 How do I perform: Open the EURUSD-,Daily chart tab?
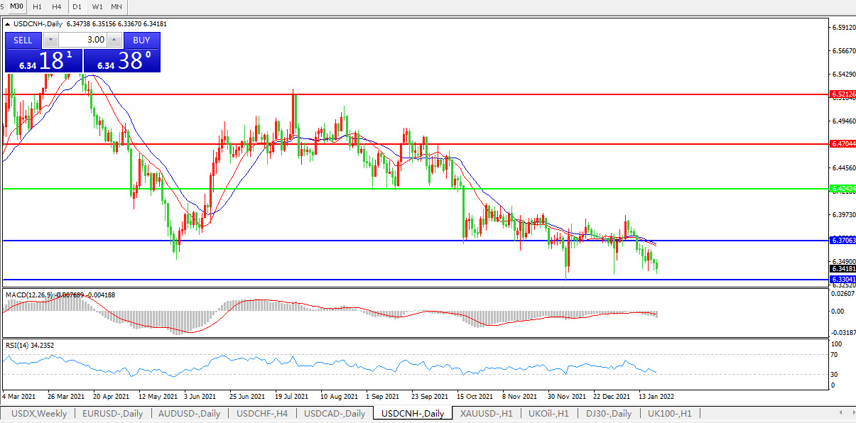tap(112, 413)
